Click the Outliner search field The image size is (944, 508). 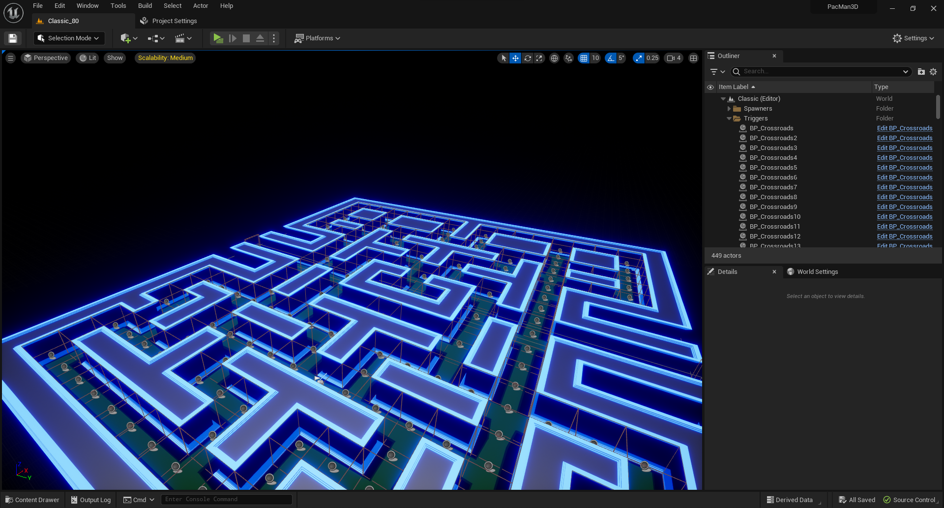pyautogui.click(x=821, y=72)
